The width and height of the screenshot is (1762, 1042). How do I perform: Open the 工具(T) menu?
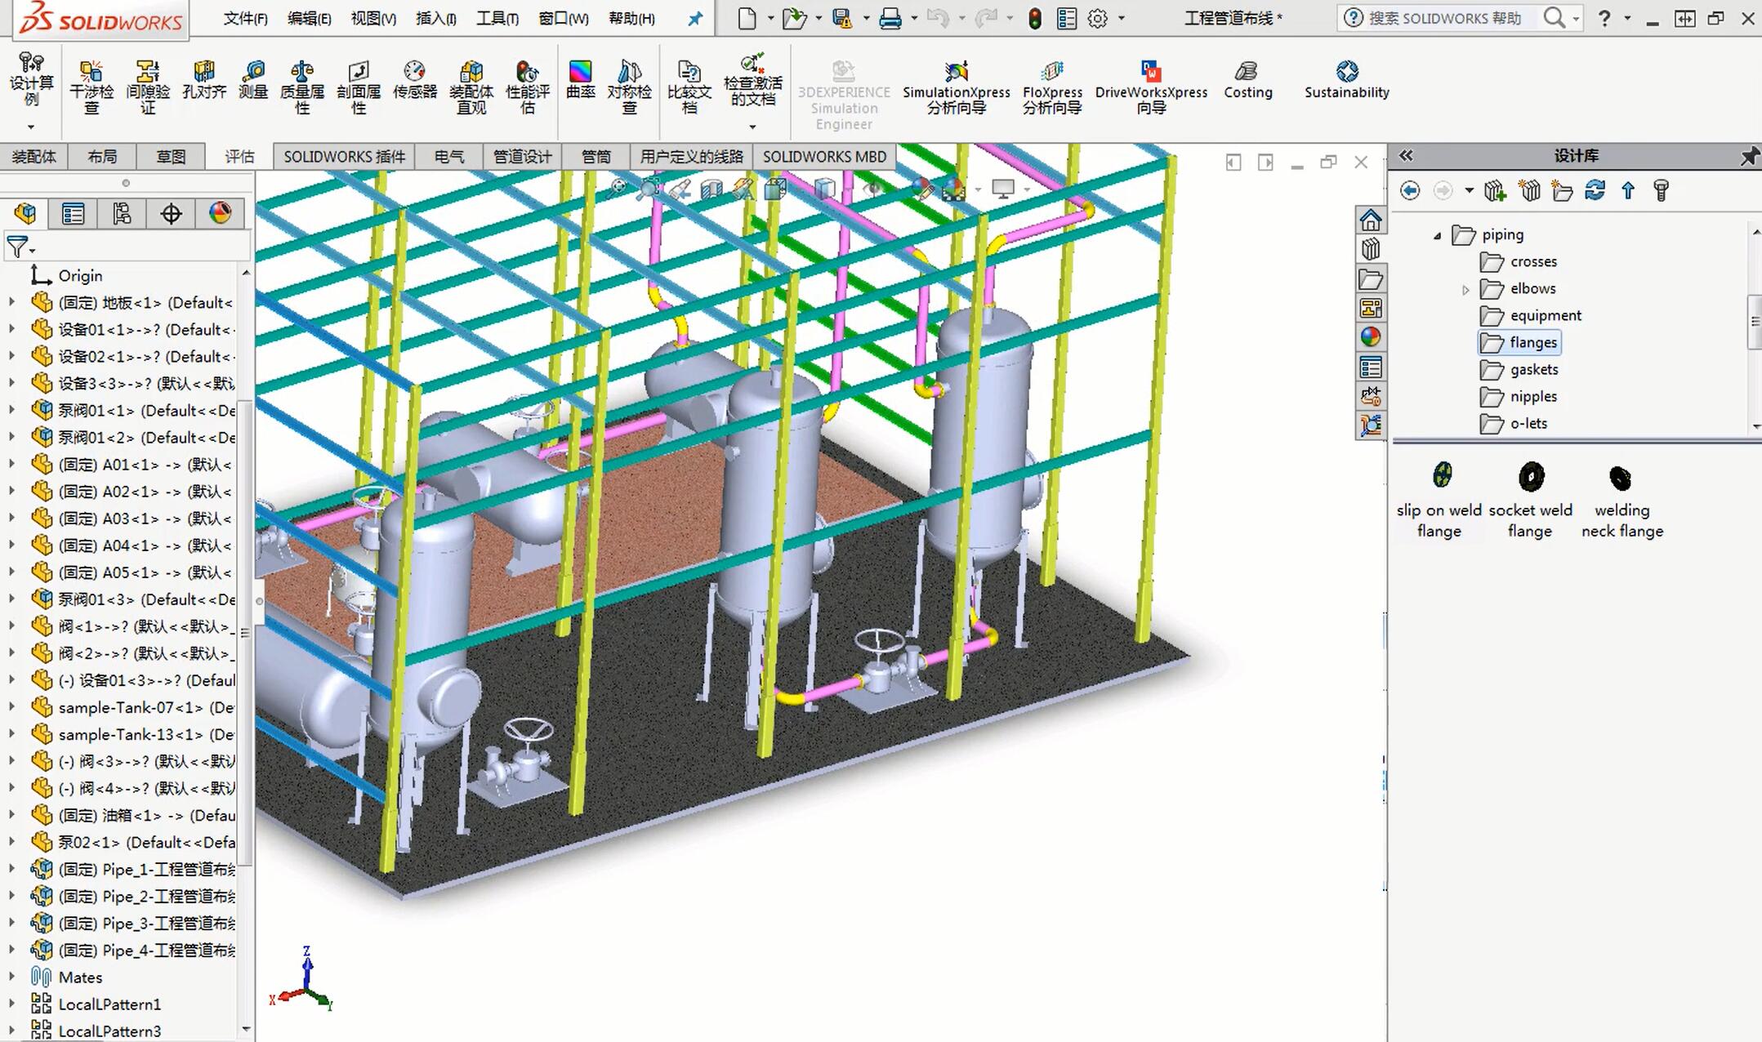pyautogui.click(x=497, y=18)
